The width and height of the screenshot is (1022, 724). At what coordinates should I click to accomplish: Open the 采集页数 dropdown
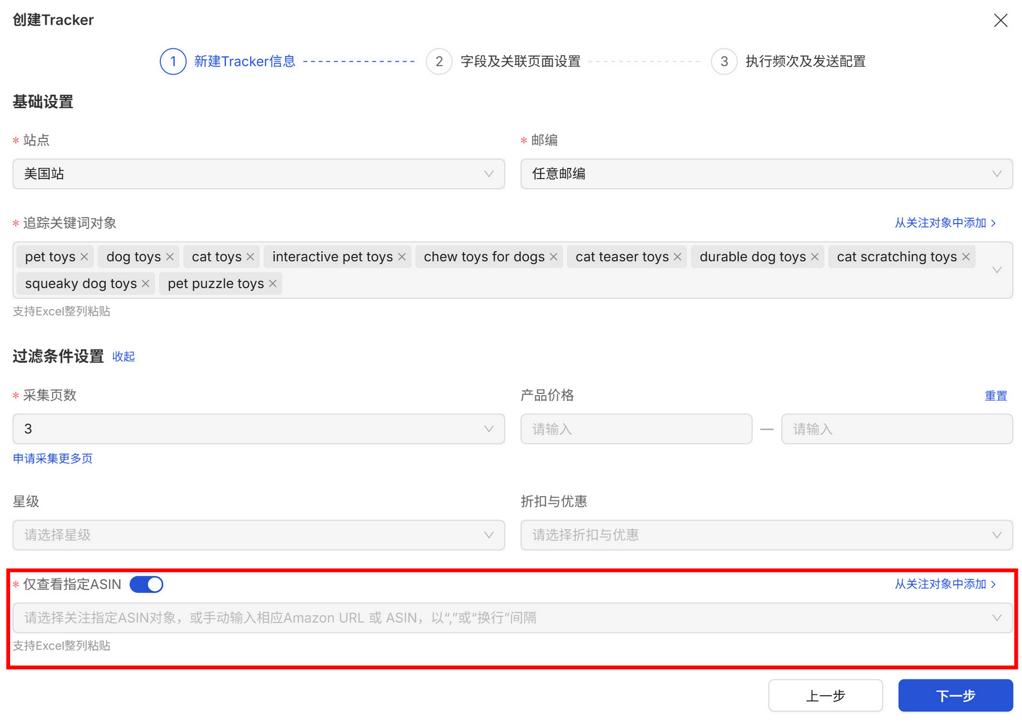click(x=258, y=429)
